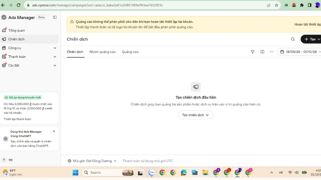Click the megaphone icon in empty state

tap(196, 87)
